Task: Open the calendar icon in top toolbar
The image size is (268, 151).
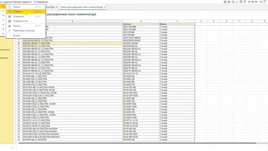Action: point(245,2)
